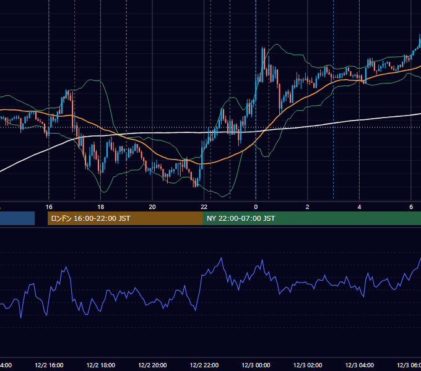Click the 0 hour label on the time axis
Image resolution: width=421 pixels, height=371 pixels.
pos(256,207)
